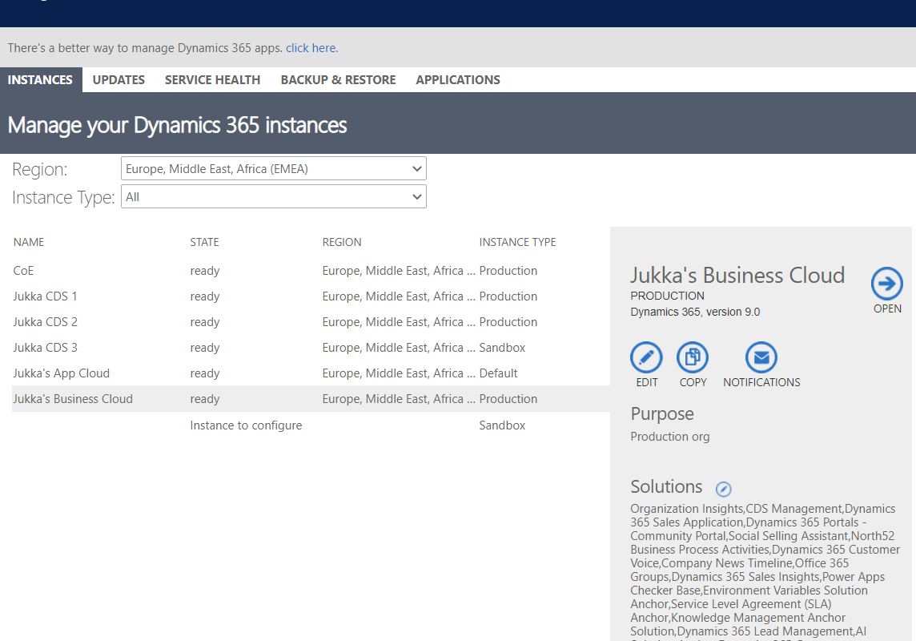Click the Edit pencil icon
916x641 pixels.
(x=646, y=357)
